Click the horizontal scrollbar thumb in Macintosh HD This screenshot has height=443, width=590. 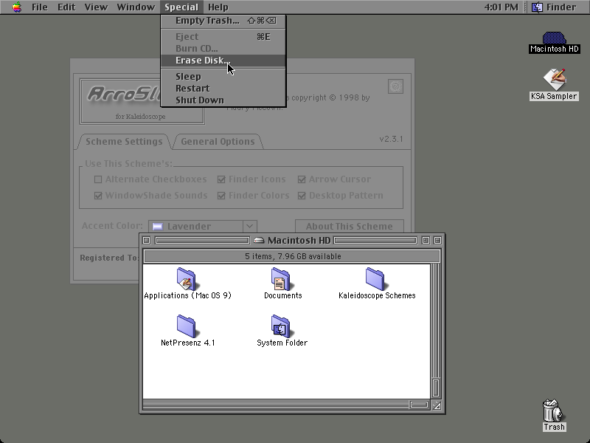pos(419,405)
